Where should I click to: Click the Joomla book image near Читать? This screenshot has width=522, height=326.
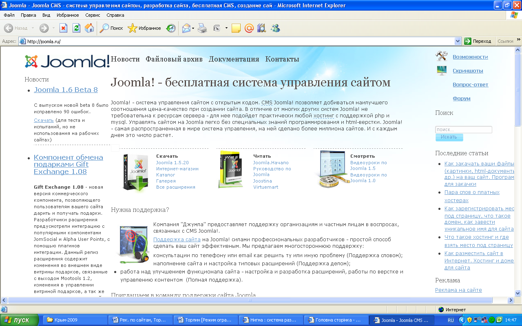pyautogui.click(x=231, y=170)
